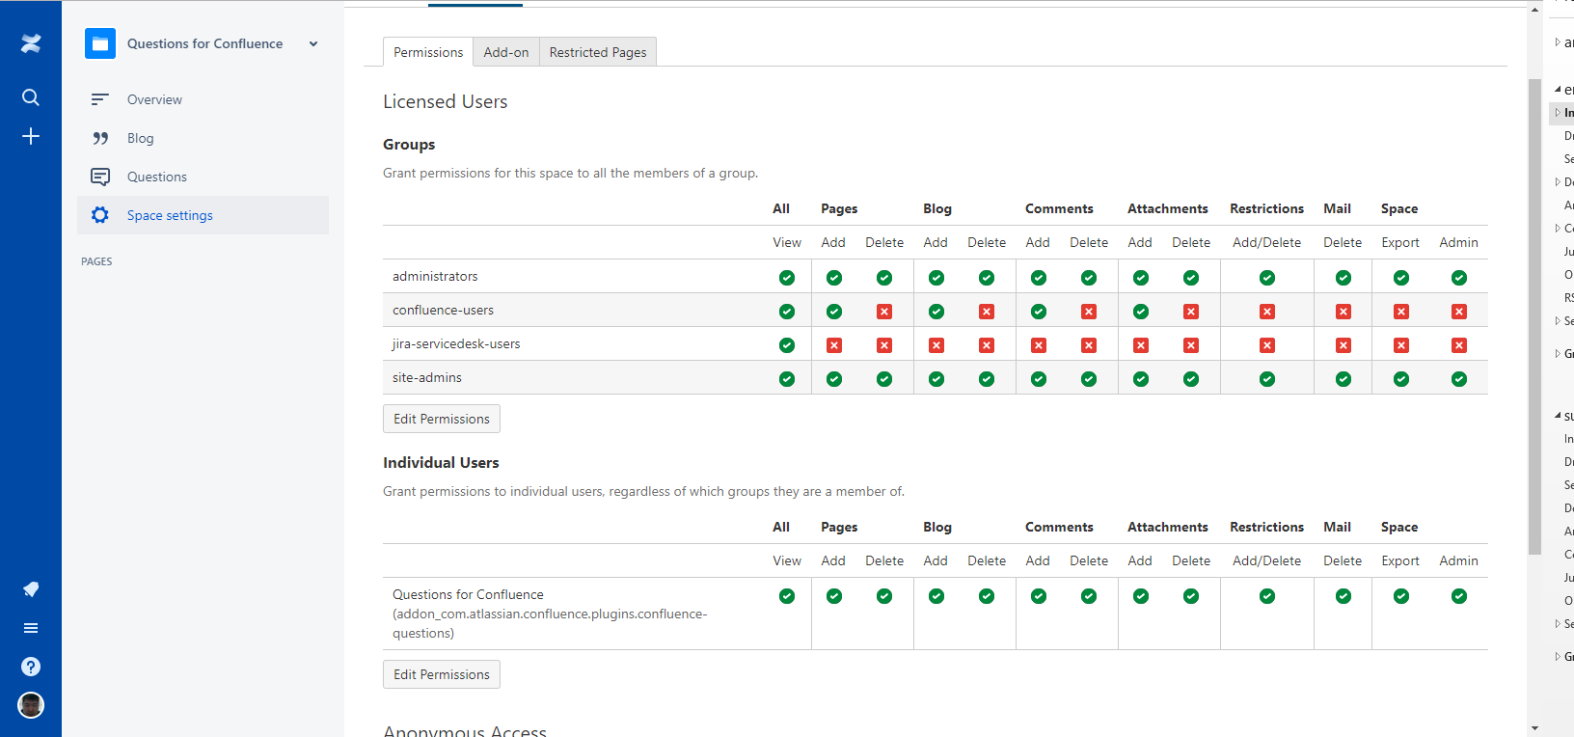This screenshot has width=1574, height=737.
Task: Click jira-servicedesk-users Restrictions Add/Delete cross
Action: point(1267,345)
